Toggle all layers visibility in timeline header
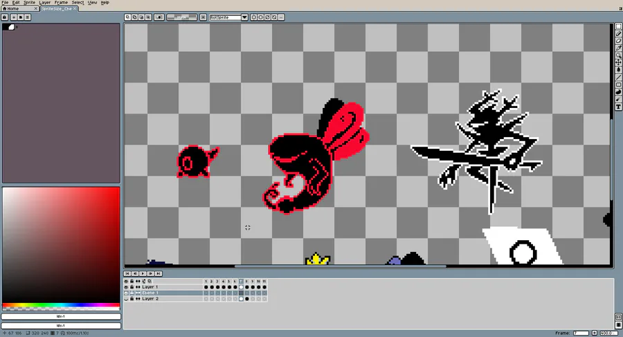623x337 pixels. (x=127, y=281)
